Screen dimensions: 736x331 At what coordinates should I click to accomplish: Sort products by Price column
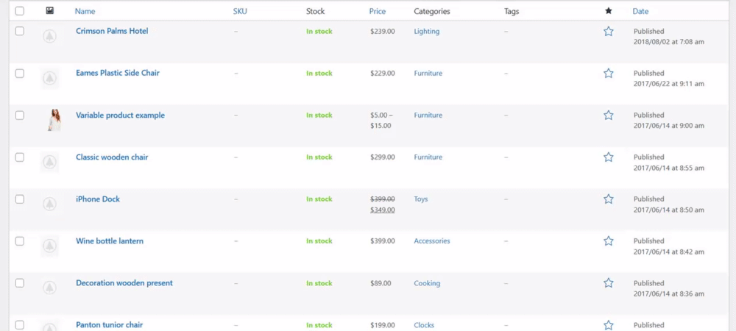pos(378,11)
